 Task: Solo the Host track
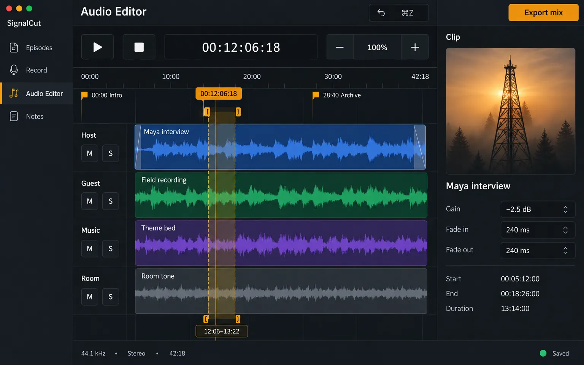(111, 153)
